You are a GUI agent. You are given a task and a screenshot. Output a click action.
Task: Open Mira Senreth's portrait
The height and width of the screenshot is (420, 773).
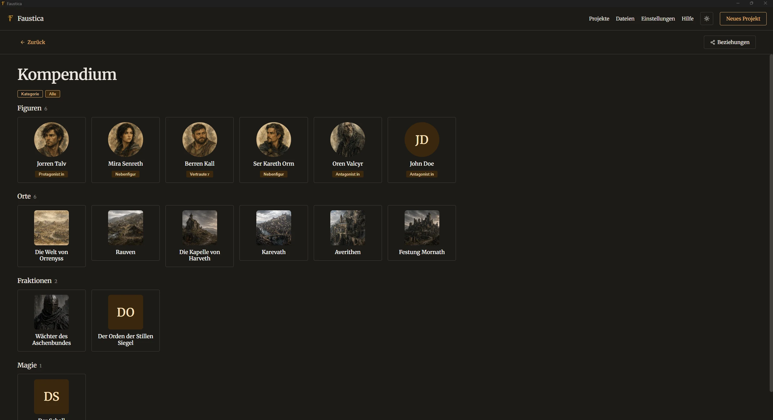point(125,139)
